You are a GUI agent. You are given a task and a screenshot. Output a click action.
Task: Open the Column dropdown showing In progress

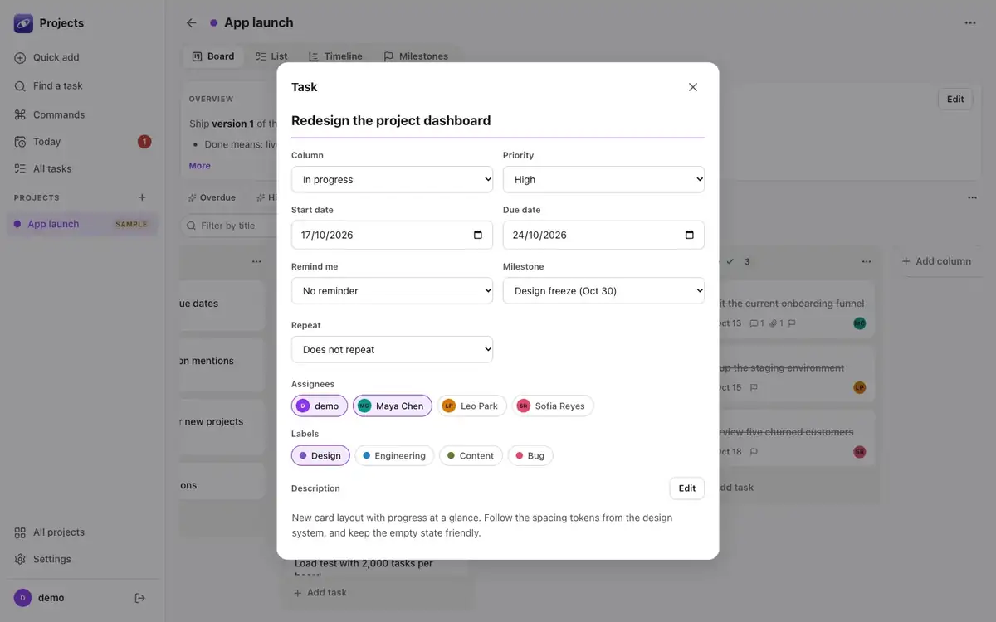tap(392, 179)
